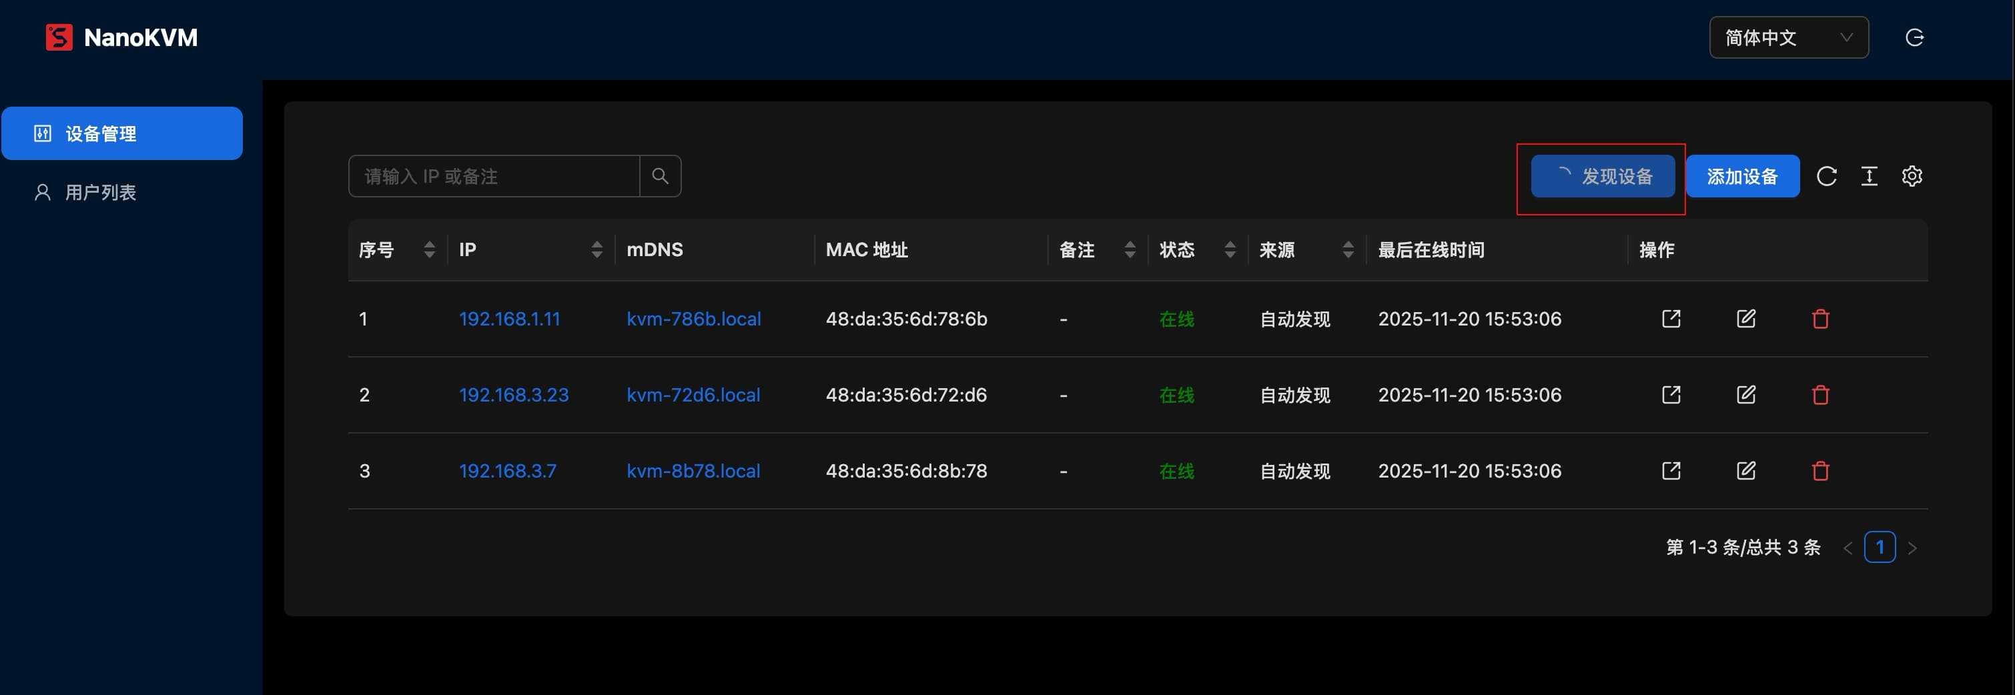
Task: Open 用户列表 in the sidebar
Action: pos(100,192)
